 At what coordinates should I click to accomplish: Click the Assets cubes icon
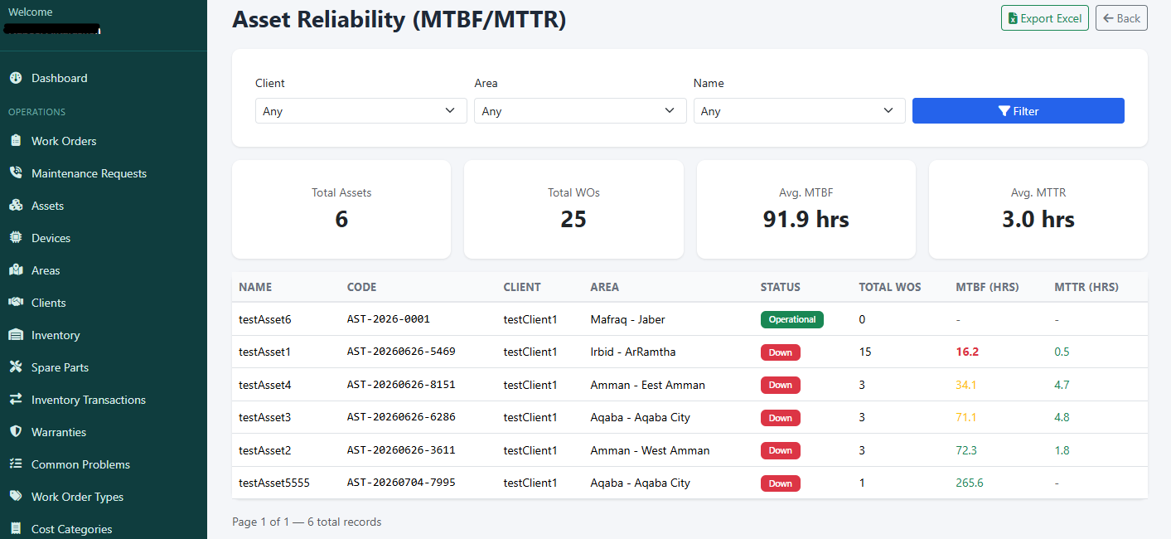(x=15, y=206)
